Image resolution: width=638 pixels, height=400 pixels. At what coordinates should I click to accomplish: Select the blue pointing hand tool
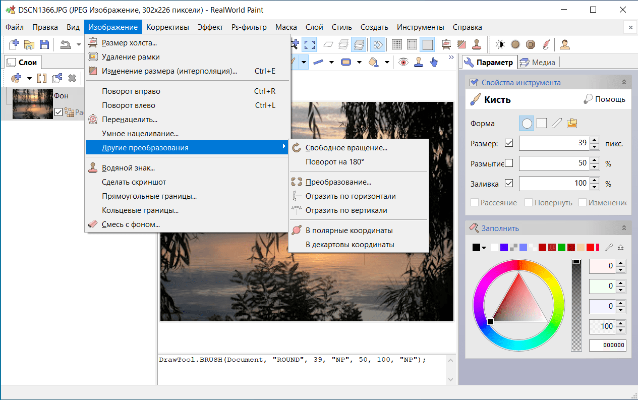434,62
